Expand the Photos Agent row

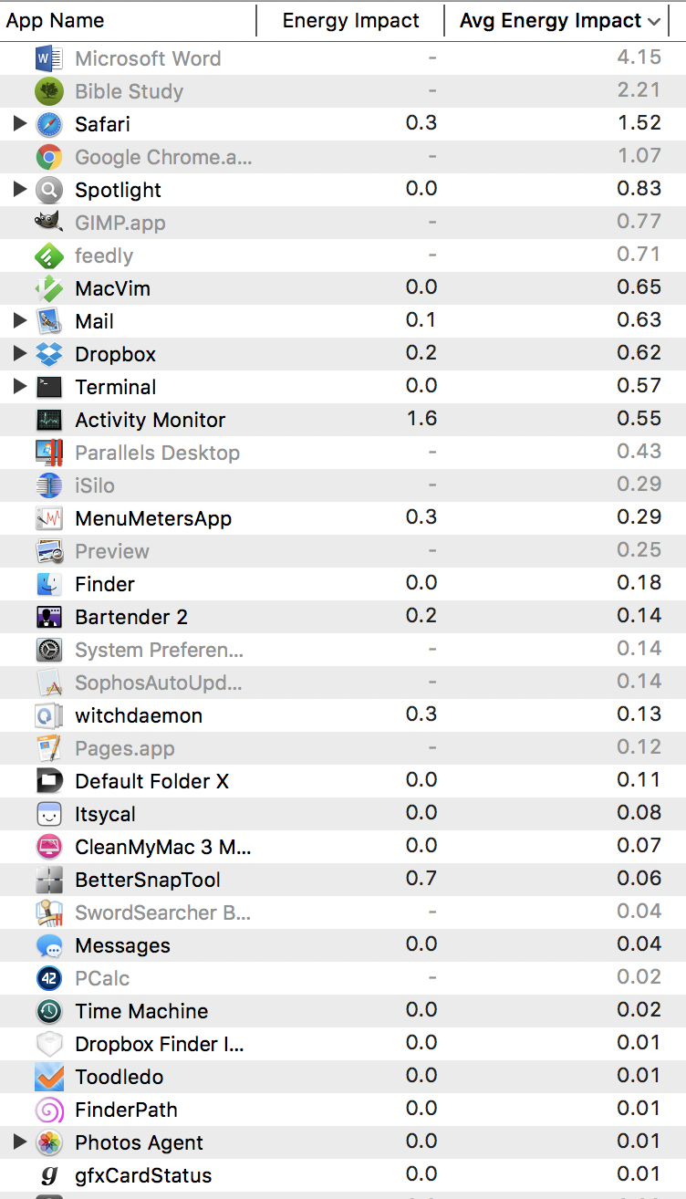[20, 1142]
